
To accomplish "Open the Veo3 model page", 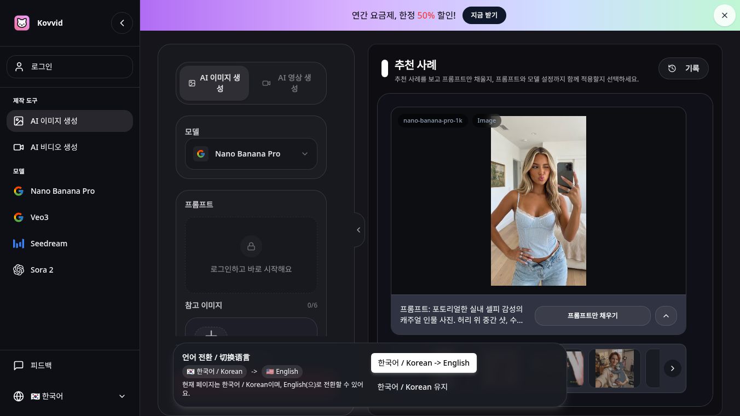I will tap(70, 217).
